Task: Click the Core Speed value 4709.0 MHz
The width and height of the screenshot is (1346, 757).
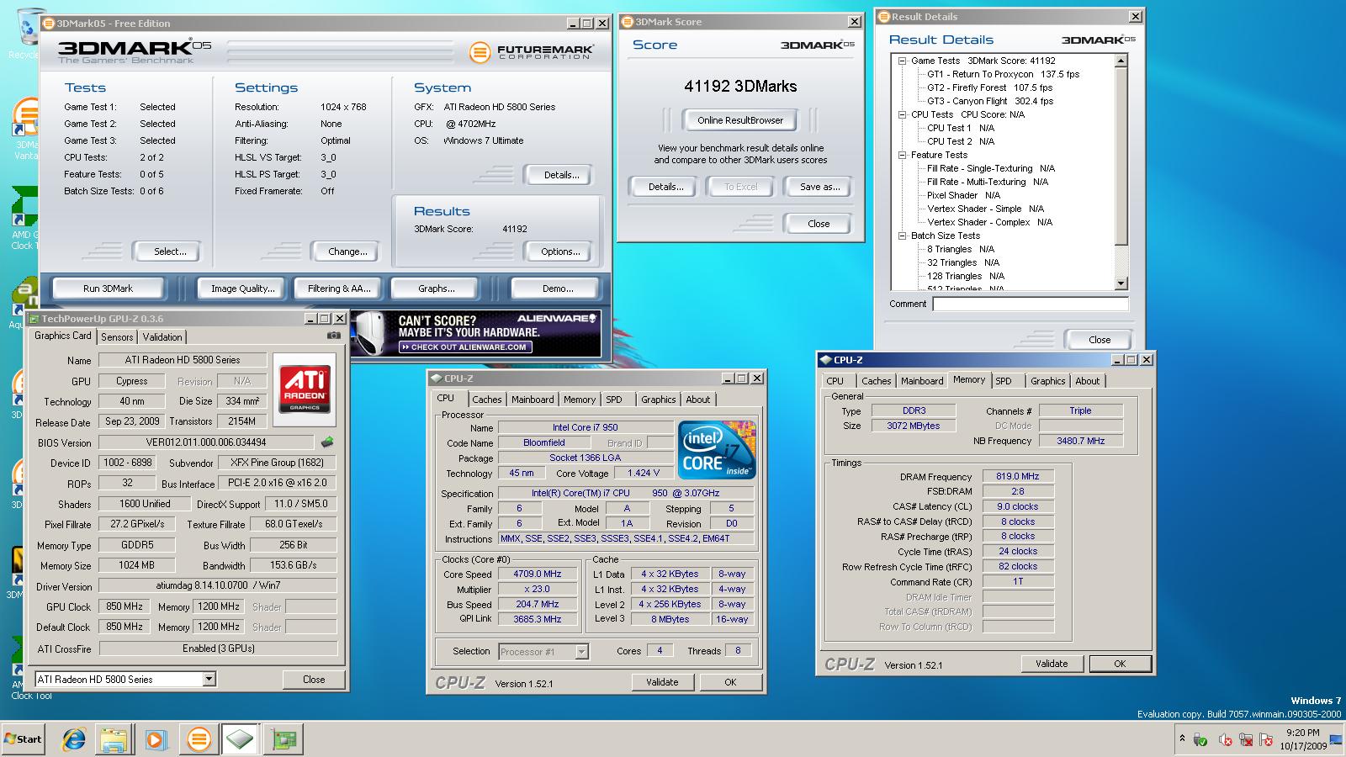Action: coord(537,574)
